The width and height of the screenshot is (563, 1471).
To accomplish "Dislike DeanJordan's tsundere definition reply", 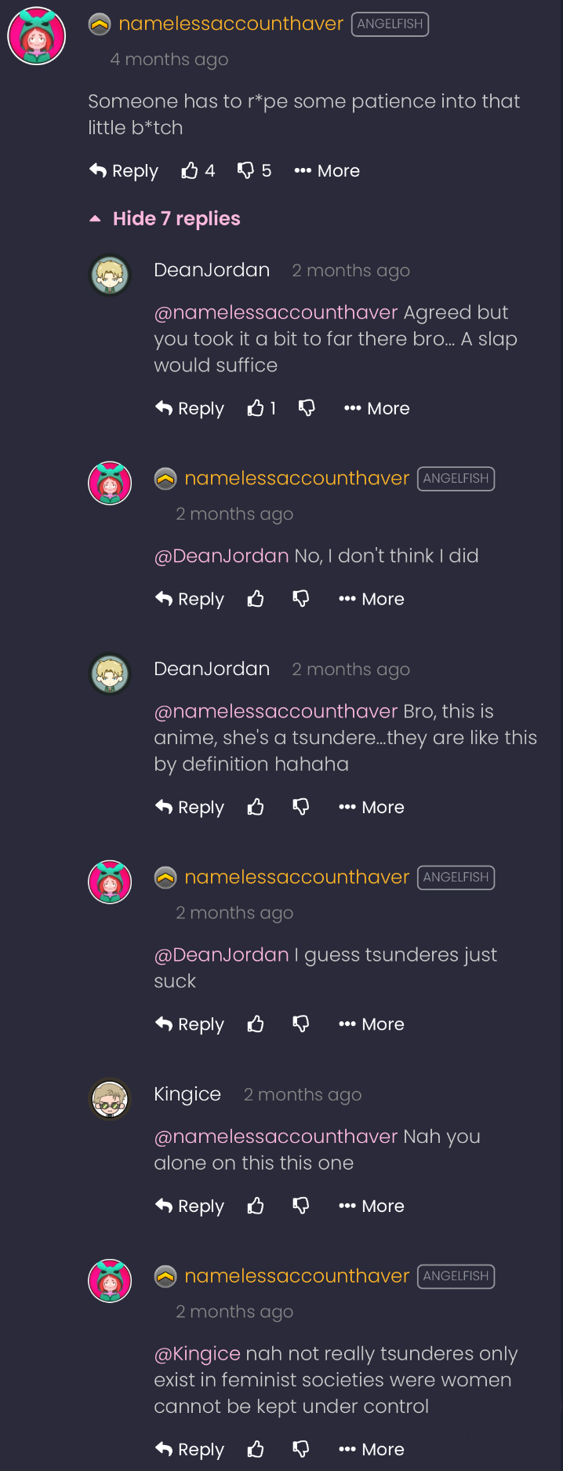I will [301, 807].
